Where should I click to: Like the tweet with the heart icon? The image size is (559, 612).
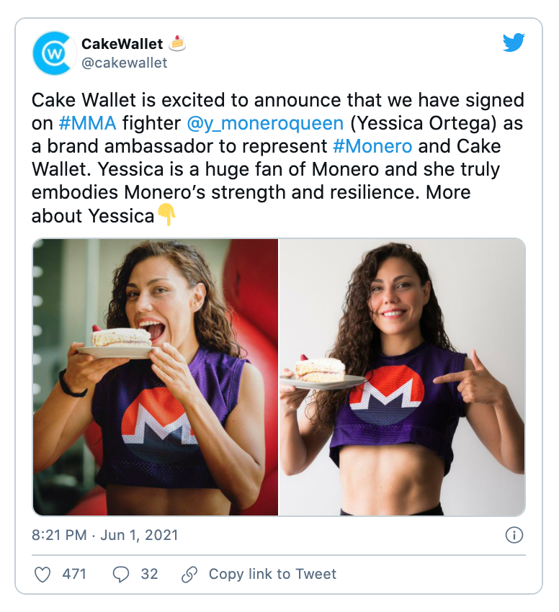tap(43, 574)
